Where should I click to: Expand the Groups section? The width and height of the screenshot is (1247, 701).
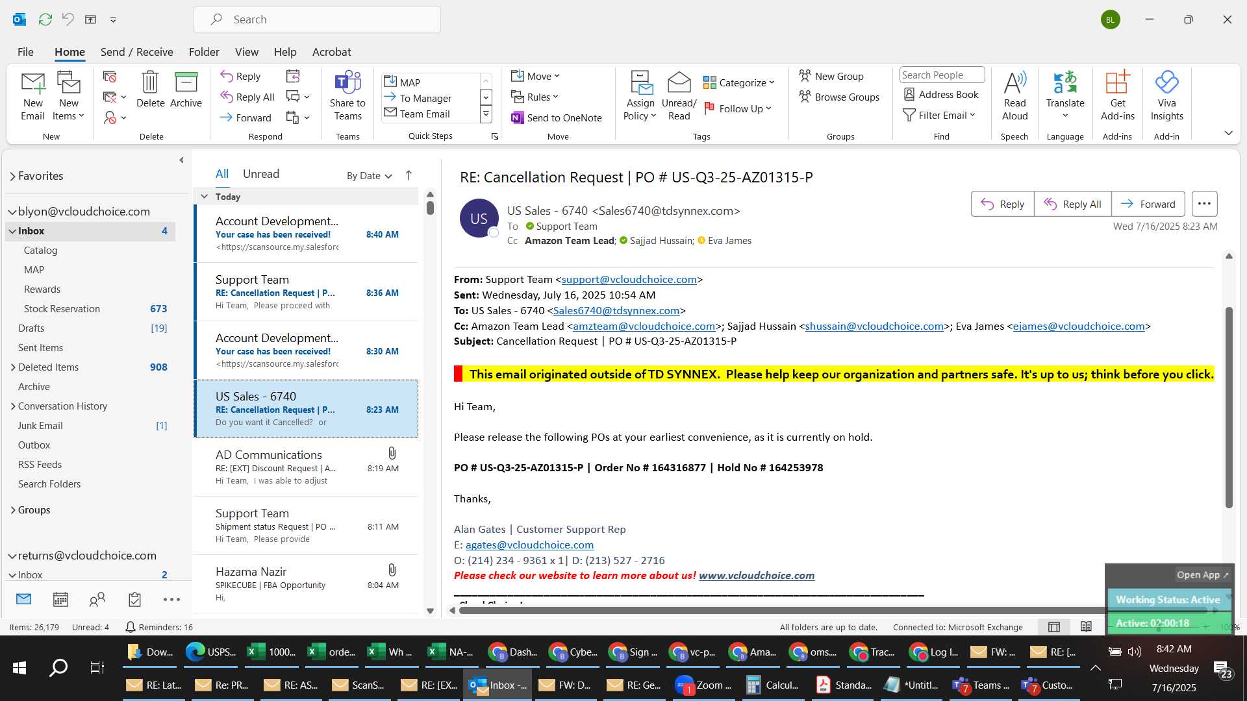click(x=13, y=510)
